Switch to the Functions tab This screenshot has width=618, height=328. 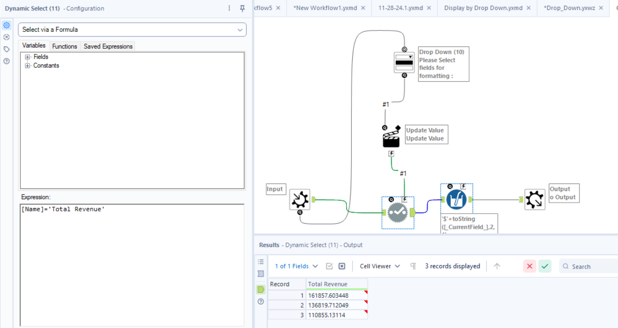point(64,46)
